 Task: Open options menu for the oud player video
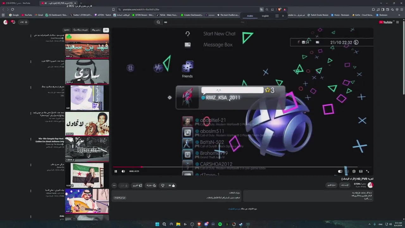tap(31, 191)
